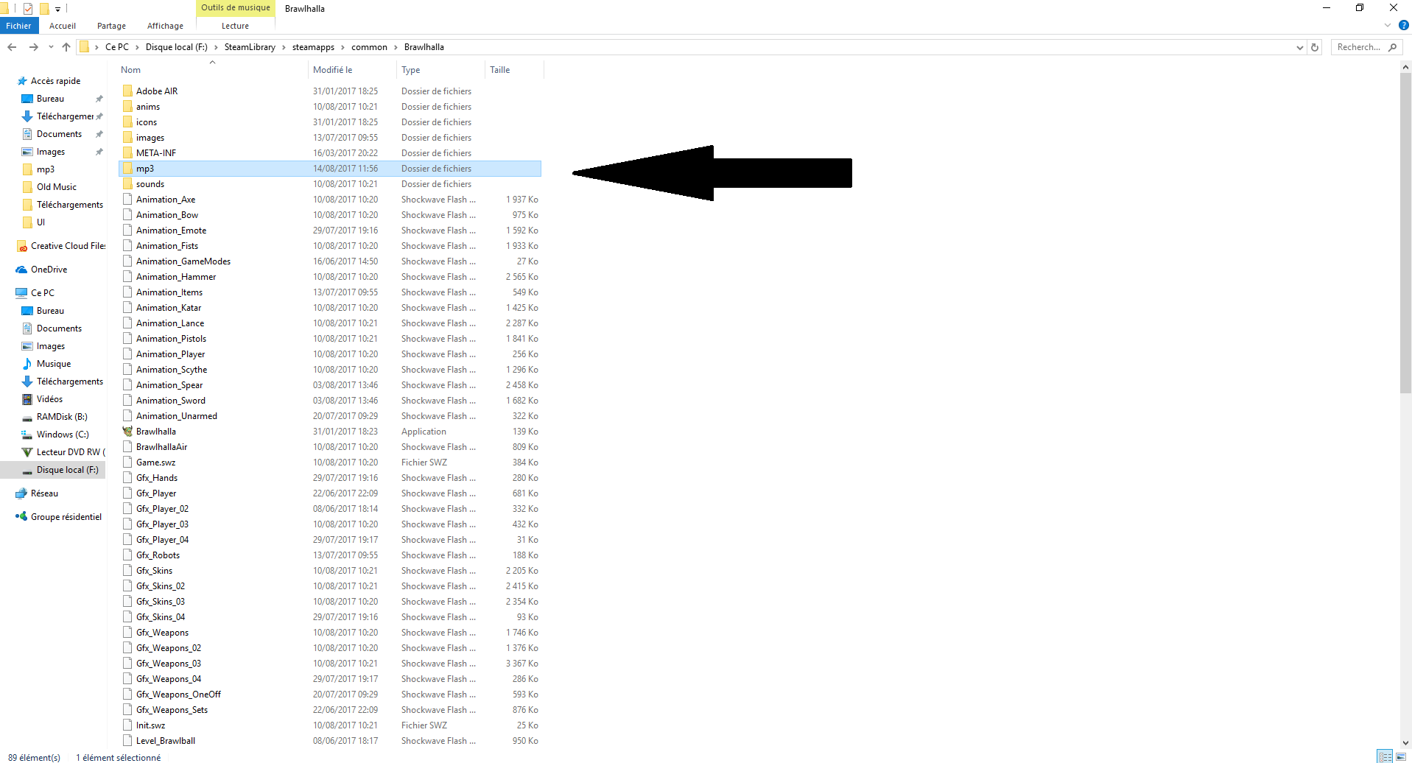The height and width of the screenshot is (763, 1412).
Task: Select the Disque local (F:) sidebar item
Action: point(53,470)
